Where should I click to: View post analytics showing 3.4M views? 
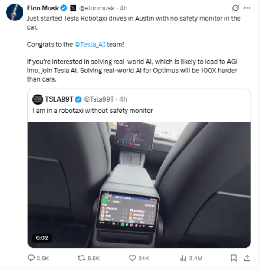pos(183,258)
